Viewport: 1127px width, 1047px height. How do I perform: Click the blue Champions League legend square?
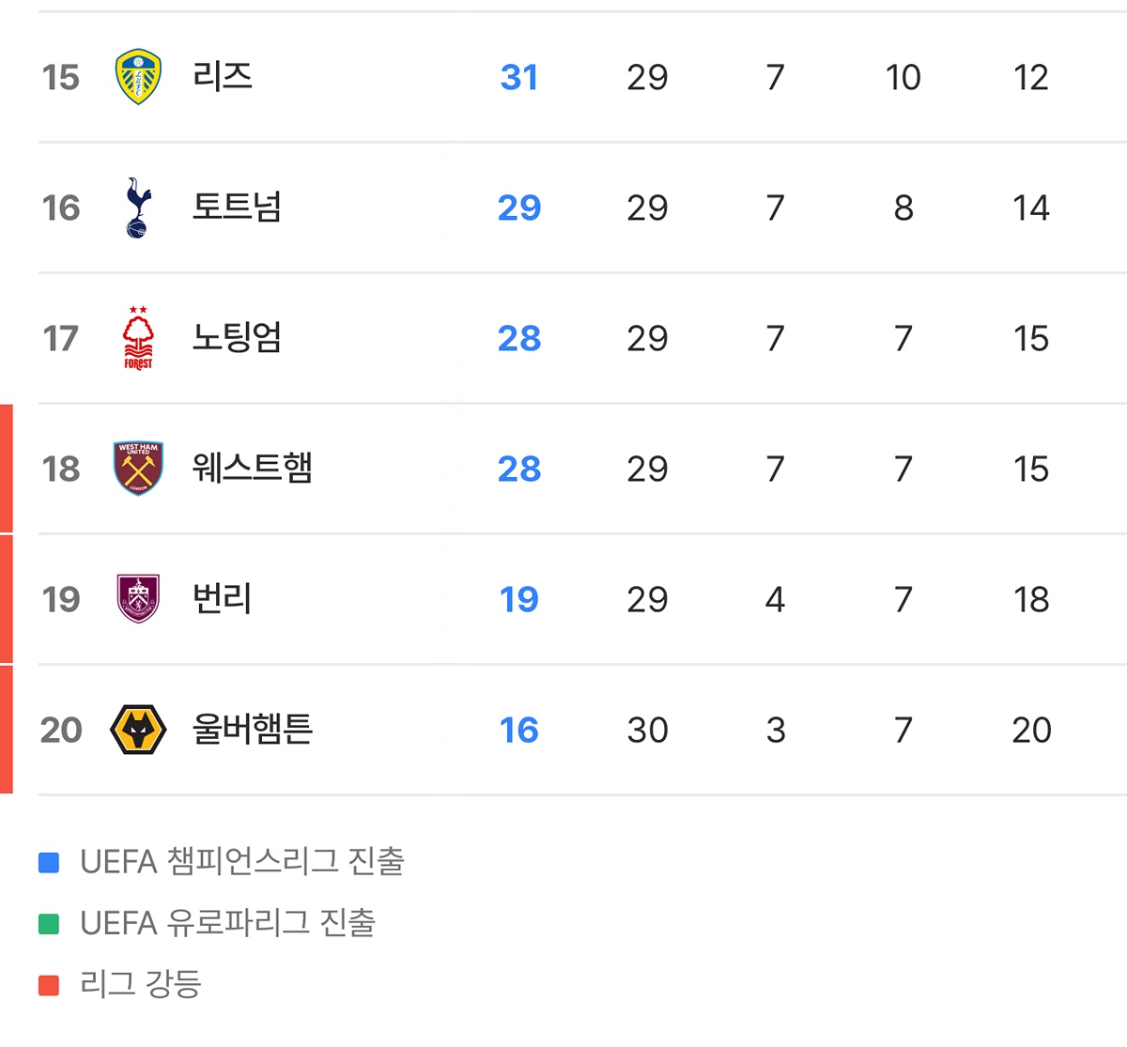point(49,862)
